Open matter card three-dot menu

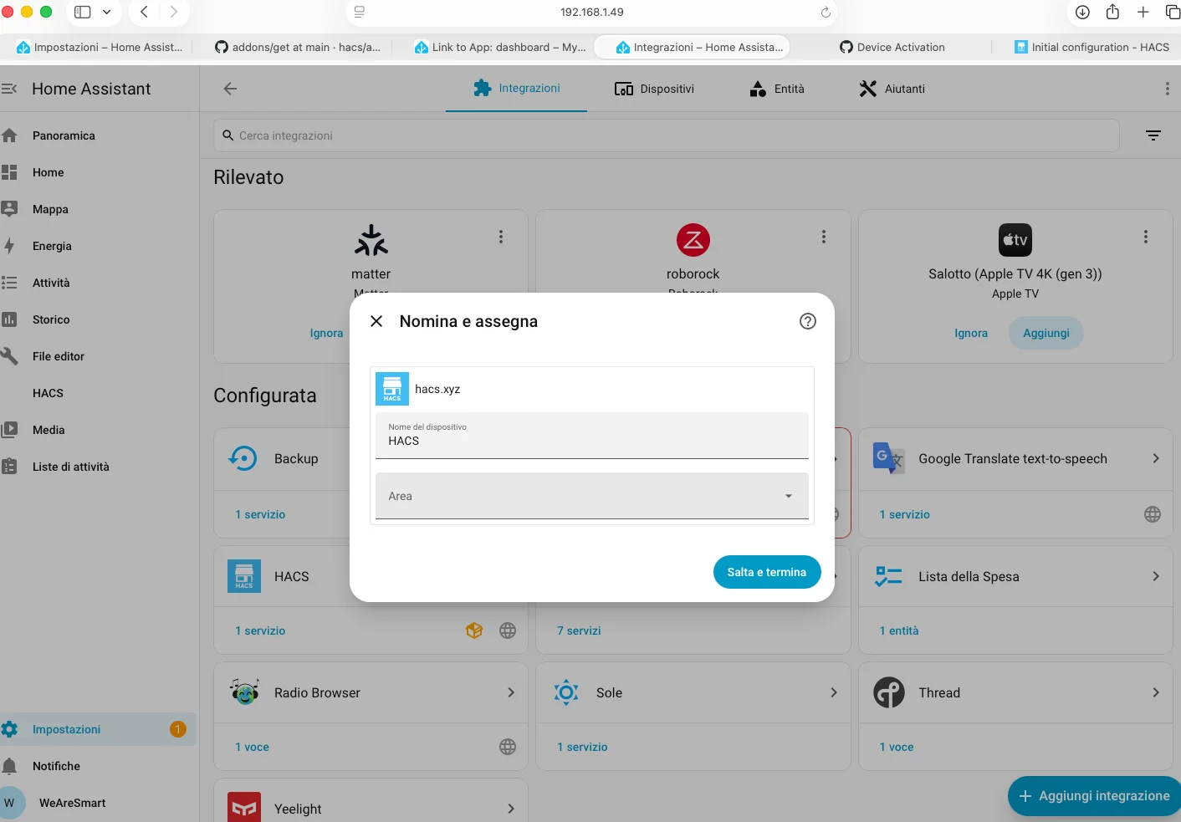[x=501, y=237]
